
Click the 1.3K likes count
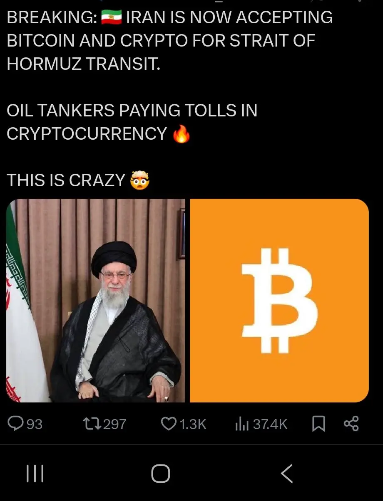click(192, 424)
